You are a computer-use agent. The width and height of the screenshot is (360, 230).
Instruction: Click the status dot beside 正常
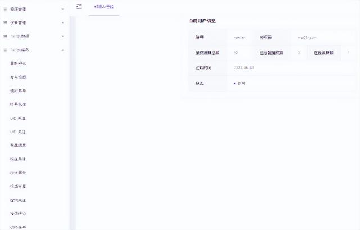(x=235, y=83)
